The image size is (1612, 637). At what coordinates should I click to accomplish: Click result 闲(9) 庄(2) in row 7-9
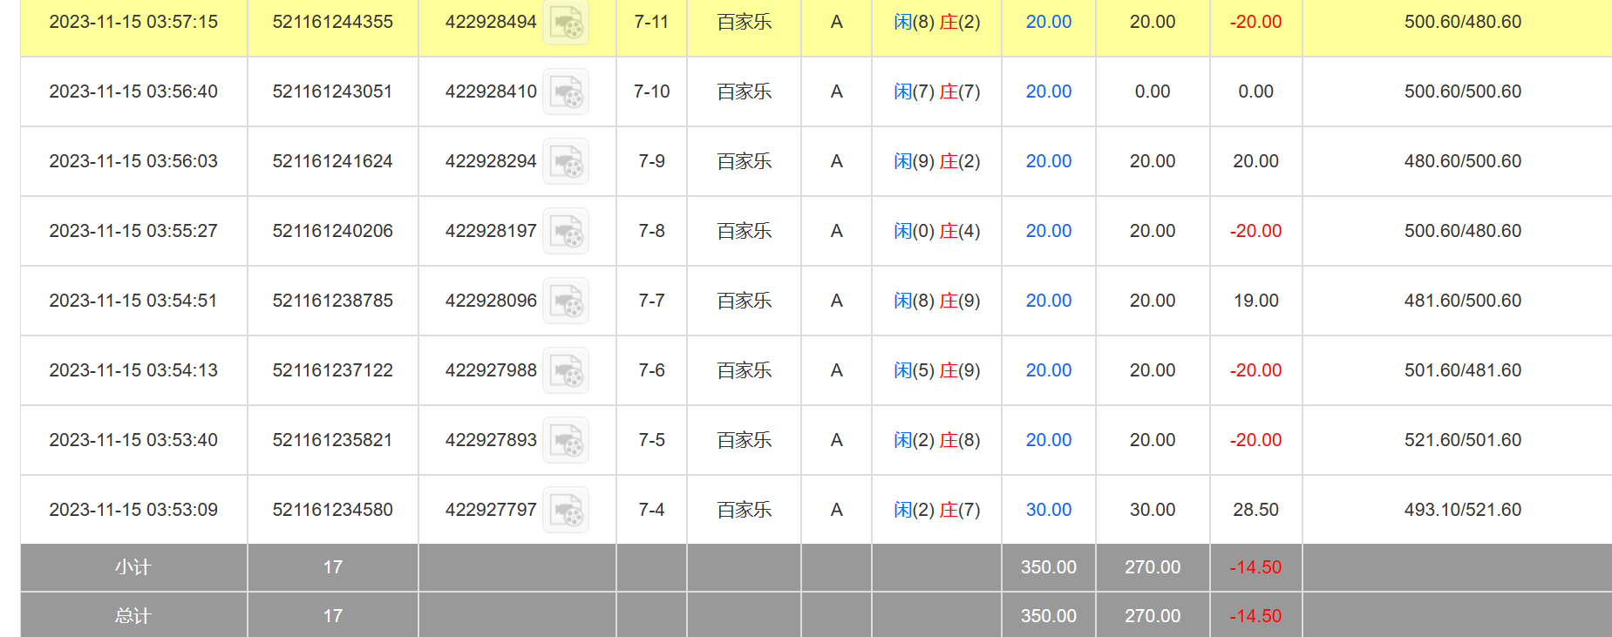pyautogui.click(x=936, y=161)
